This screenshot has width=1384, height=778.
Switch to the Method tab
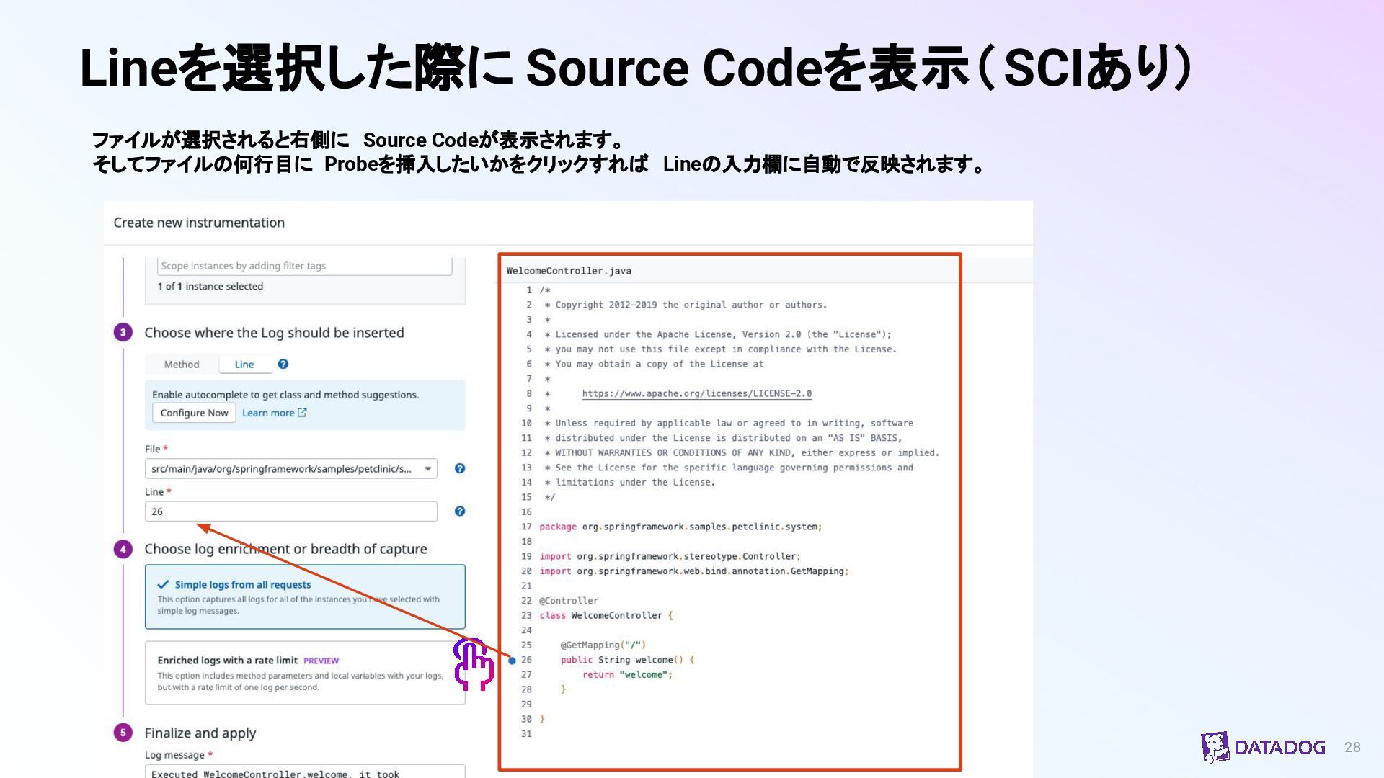(x=182, y=365)
